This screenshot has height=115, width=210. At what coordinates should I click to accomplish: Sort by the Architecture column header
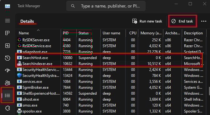pos(172,33)
